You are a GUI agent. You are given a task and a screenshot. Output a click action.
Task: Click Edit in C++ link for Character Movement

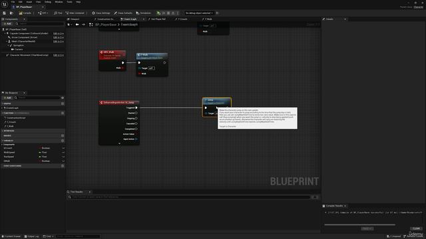click(x=59, y=55)
